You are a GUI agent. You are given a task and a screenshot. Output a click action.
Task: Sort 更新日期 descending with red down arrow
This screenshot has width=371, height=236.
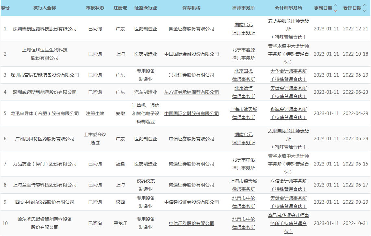tap(336, 10)
